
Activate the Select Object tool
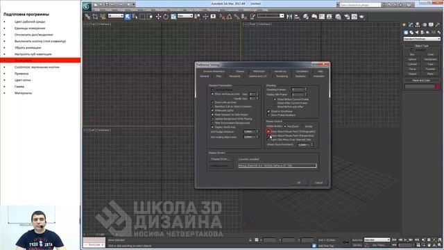(x=128, y=17)
